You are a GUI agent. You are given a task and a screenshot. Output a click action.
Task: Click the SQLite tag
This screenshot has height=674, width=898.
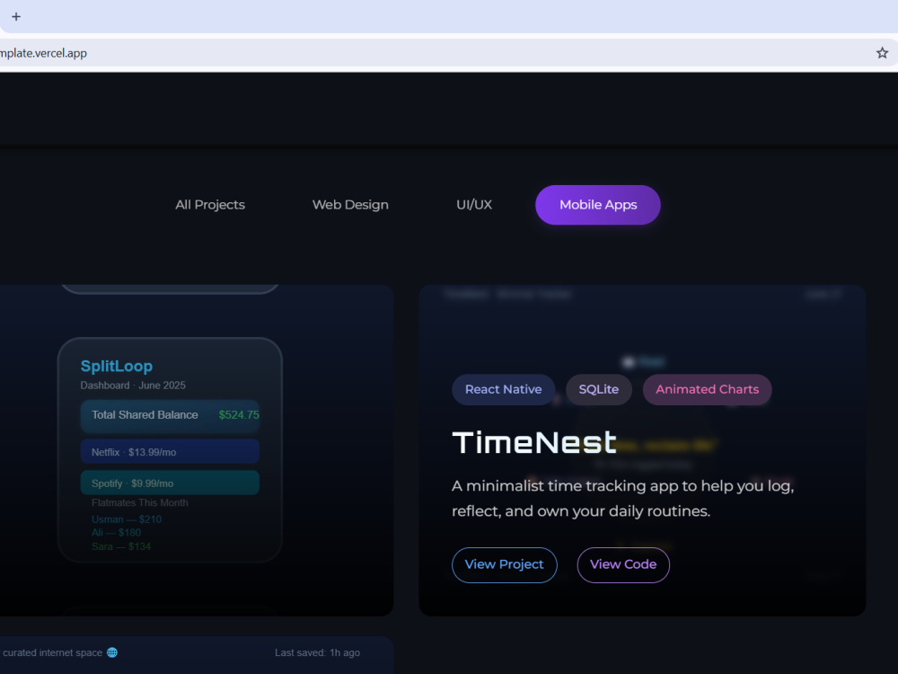598,390
